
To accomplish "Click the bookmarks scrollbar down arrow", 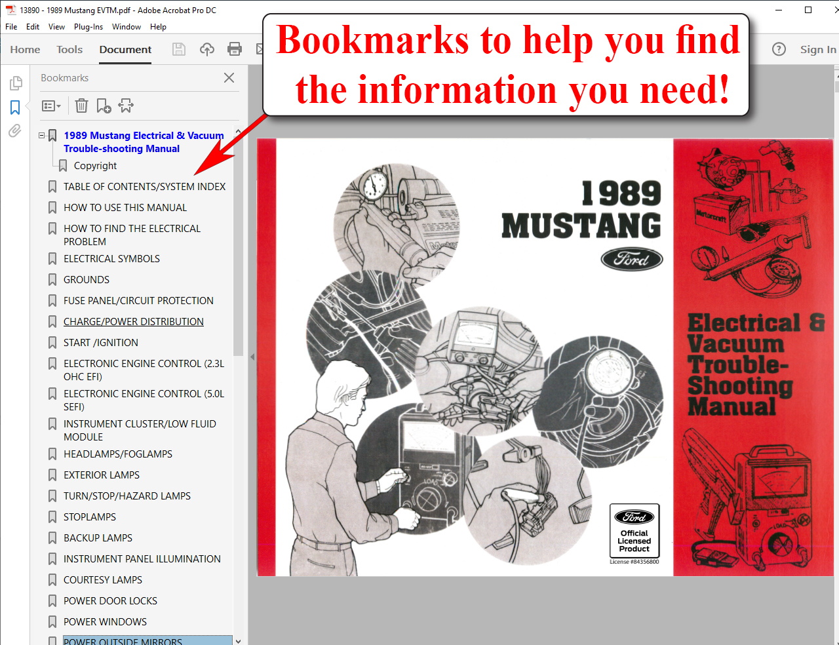I will (x=238, y=640).
